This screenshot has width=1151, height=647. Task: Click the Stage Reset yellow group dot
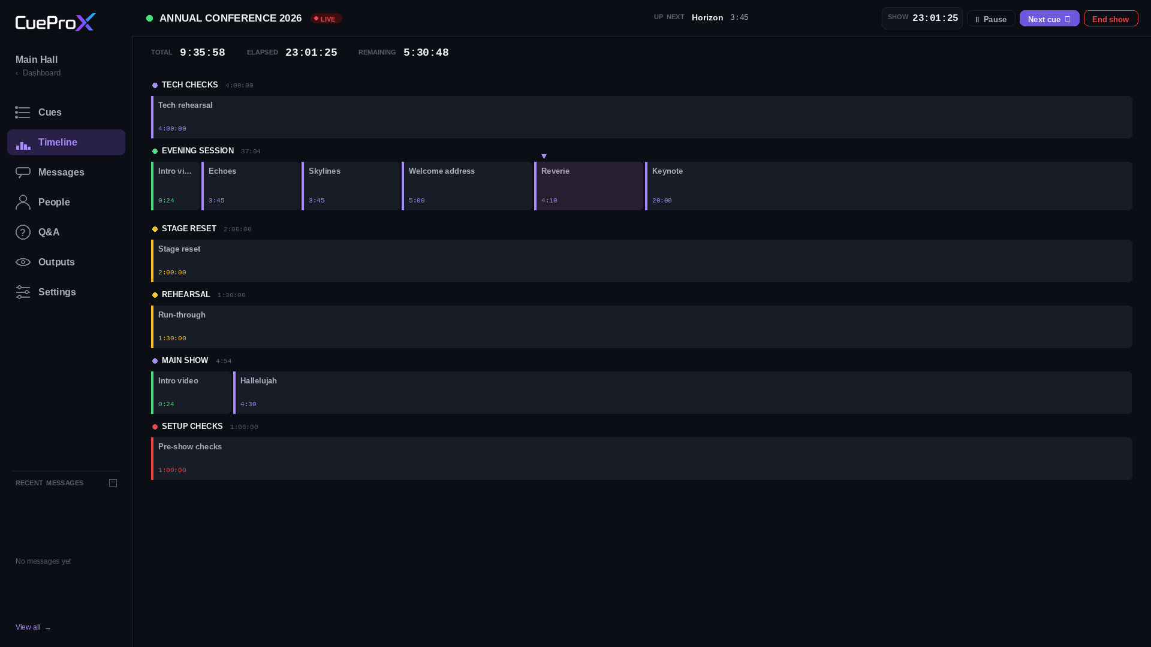click(x=155, y=229)
